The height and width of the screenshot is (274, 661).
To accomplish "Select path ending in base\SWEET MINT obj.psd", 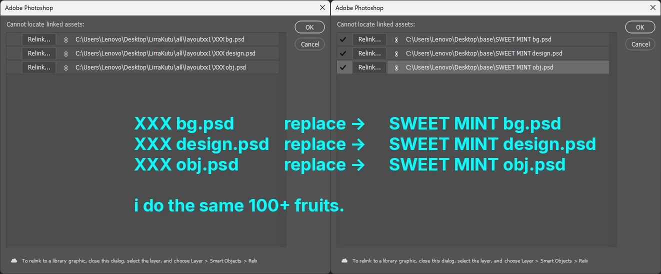I will (x=479, y=67).
